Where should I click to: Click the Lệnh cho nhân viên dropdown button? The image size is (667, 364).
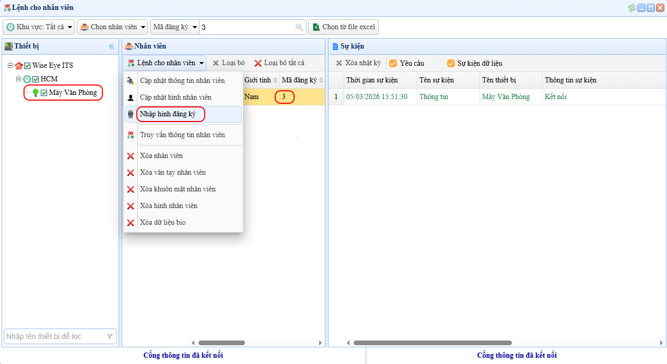click(165, 63)
